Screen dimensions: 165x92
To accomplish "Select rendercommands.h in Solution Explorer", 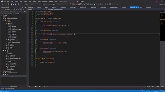I will click(x=16, y=30).
